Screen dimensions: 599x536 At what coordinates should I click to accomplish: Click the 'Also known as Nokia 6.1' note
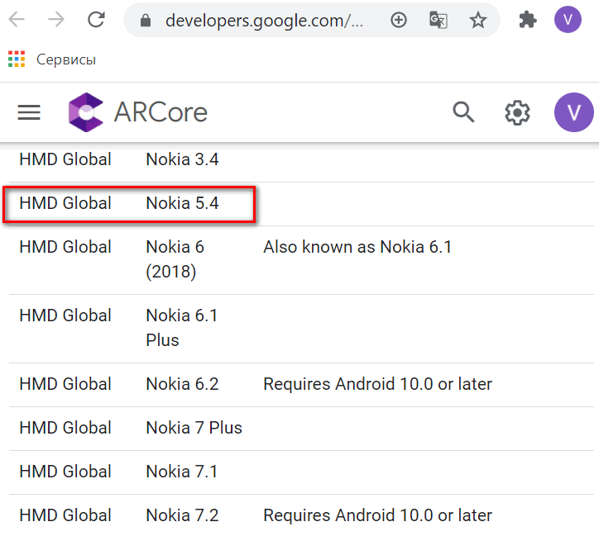357,247
